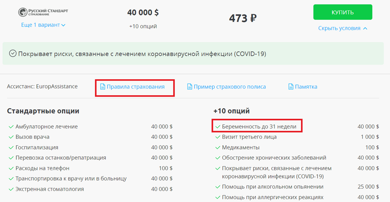Image resolution: width=390 pixels, height=202 pixels.
Task: Open the Правила страхования document link
Action: click(x=135, y=87)
